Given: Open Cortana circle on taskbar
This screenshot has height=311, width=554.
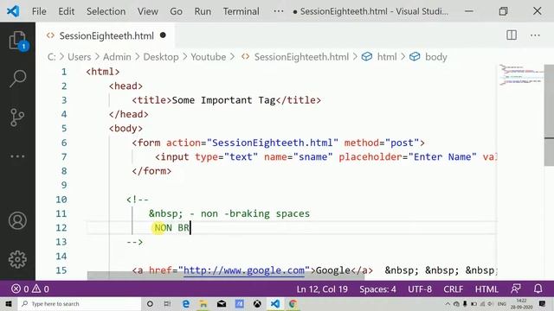Looking at the screenshot, I should (150, 303).
